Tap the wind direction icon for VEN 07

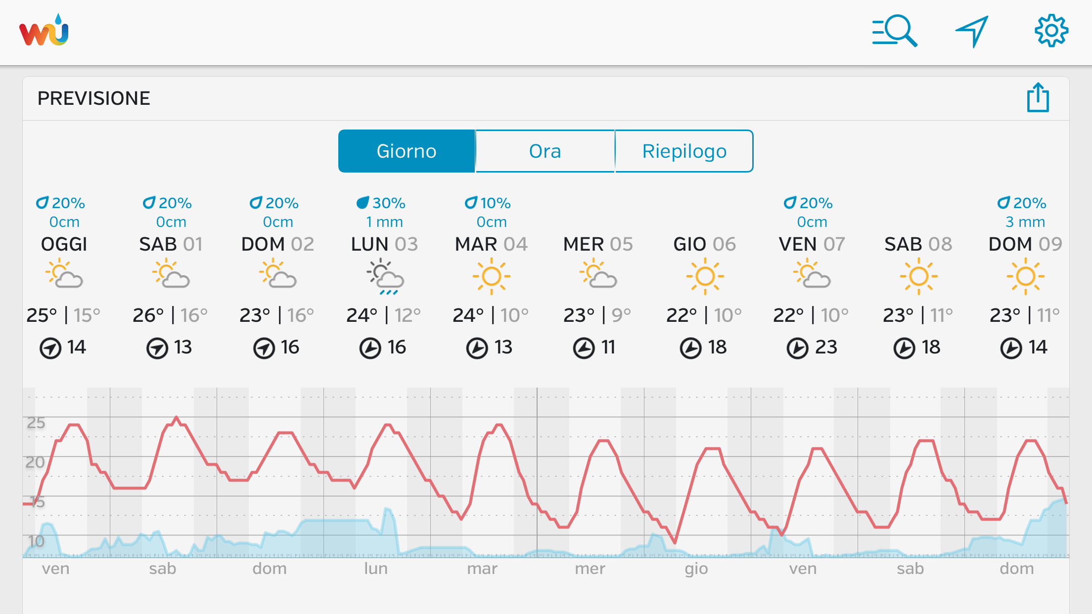point(797,348)
